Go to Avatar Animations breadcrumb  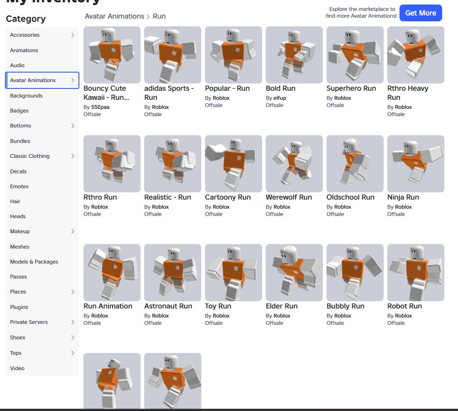click(114, 16)
